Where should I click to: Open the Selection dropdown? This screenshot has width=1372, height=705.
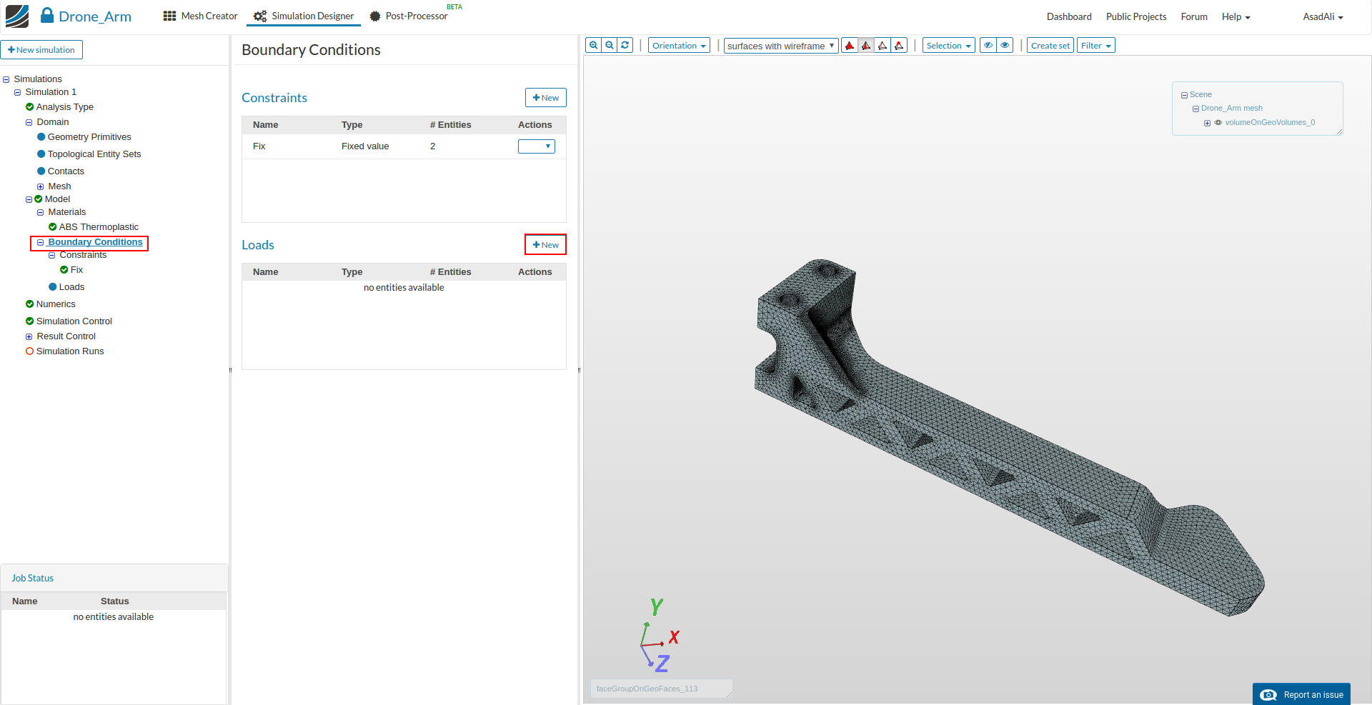pos(948,45)
